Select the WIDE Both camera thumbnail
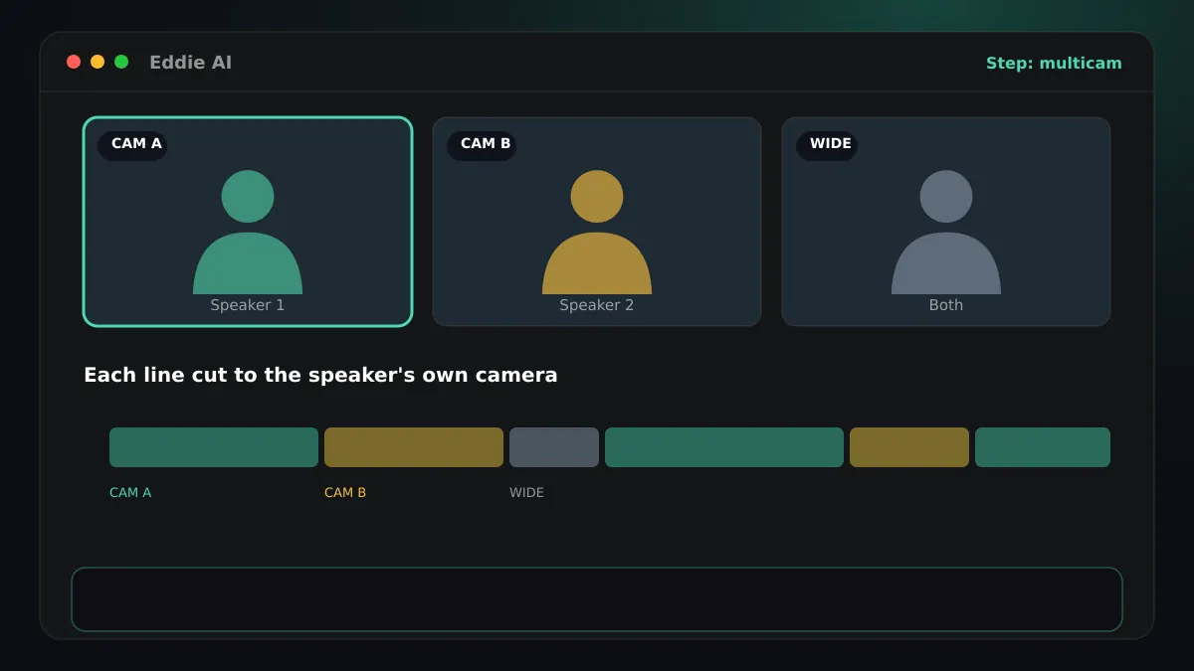 point(946,222)
